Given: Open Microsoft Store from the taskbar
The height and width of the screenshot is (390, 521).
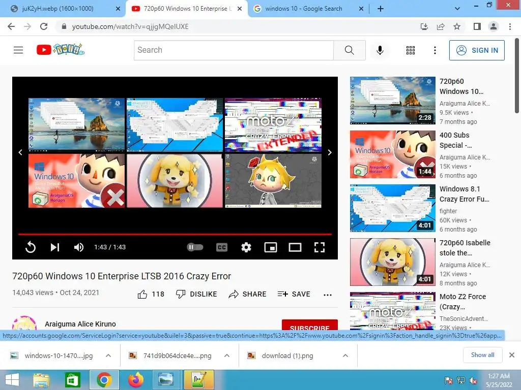Looking at the screenshot, I should [x=73, y=380].
